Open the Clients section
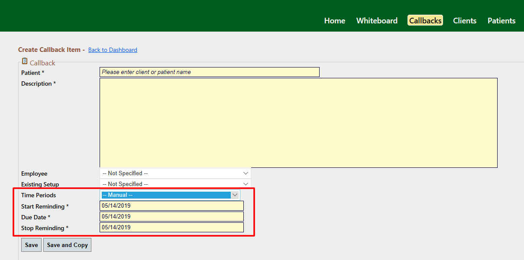The image size is (524, 260). click(x=465, y=20)
